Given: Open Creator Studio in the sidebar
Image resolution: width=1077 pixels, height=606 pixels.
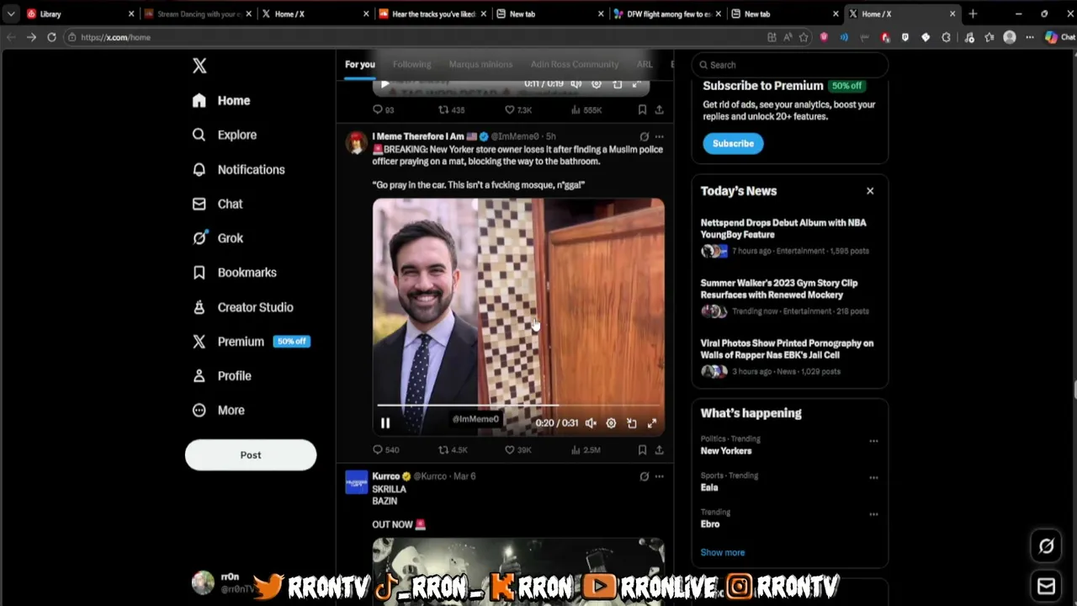Looking at the screenshot, I should coord(243,307).
